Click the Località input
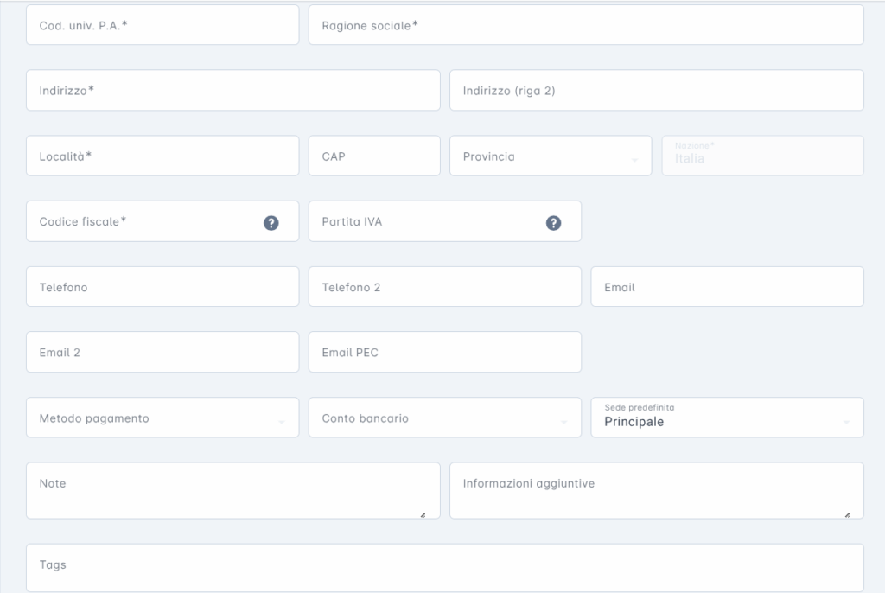The image size is (885, 593). tap(162, 156)
